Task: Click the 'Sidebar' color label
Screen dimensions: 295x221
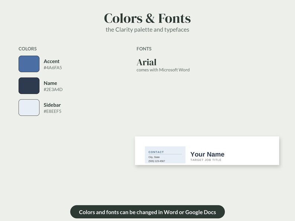Action: point(52,105)
